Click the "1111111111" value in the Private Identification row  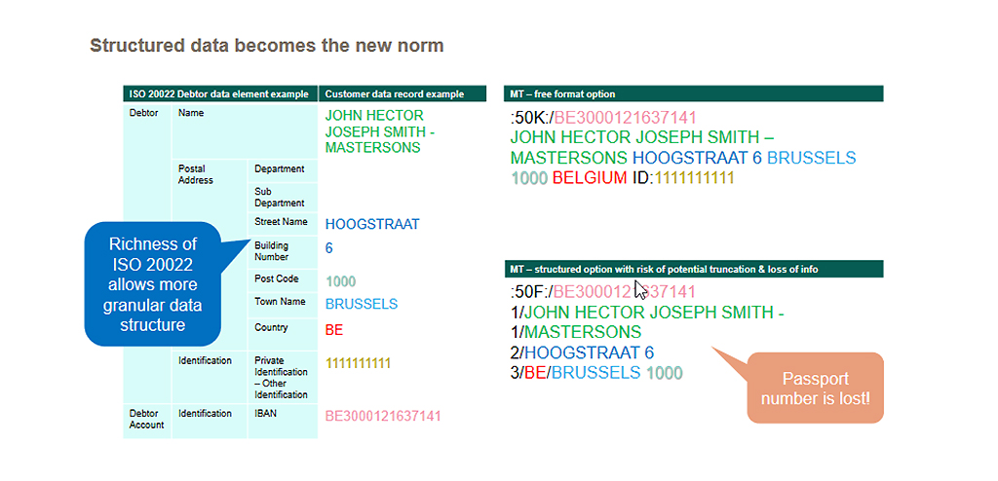[358, 363]
